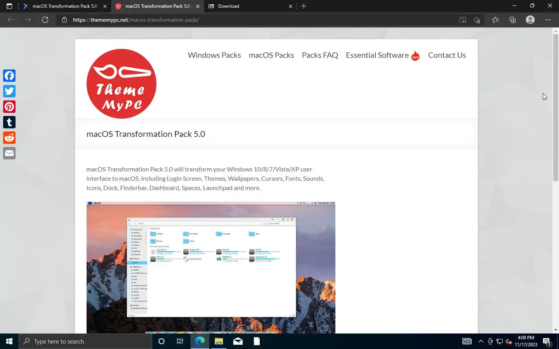Share page via Email sidebar icon

coord(9,153)
